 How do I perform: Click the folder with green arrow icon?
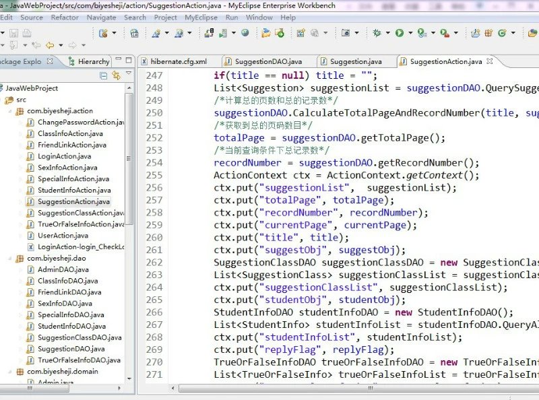click(280, 33)
